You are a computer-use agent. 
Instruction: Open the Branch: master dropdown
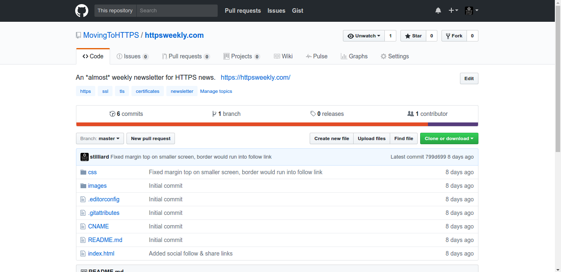(x=100, y=138)
